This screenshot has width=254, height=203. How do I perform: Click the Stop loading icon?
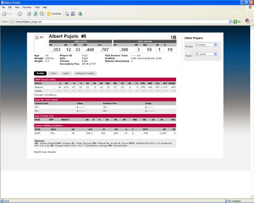(29, 14)
